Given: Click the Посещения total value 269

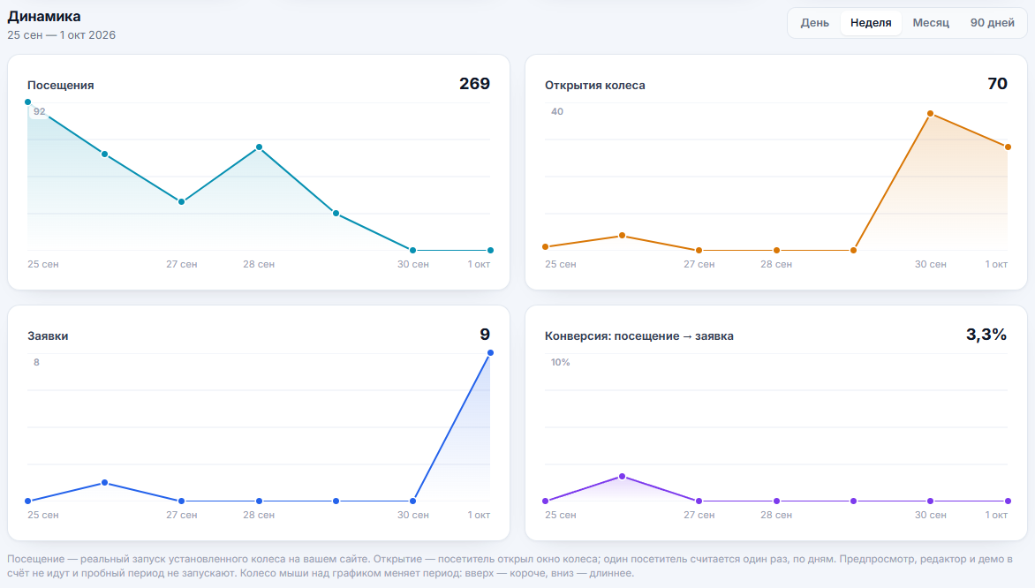Looking at the screenshot, I should (x=474, y=84).
